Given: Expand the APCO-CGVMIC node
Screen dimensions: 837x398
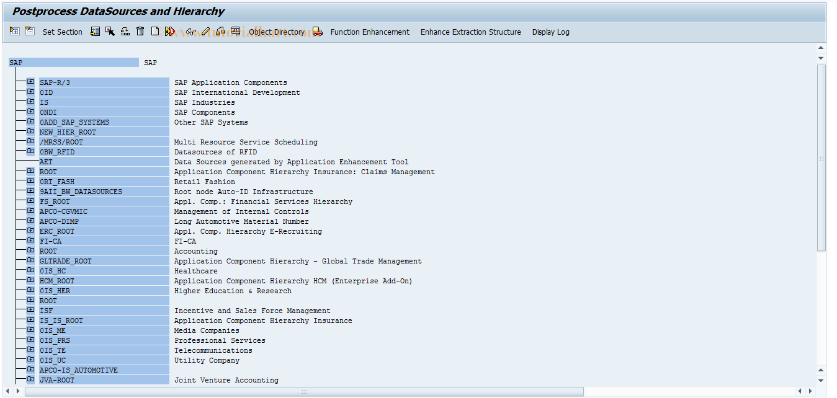Looking at the screenshot, I should point(30,211).
